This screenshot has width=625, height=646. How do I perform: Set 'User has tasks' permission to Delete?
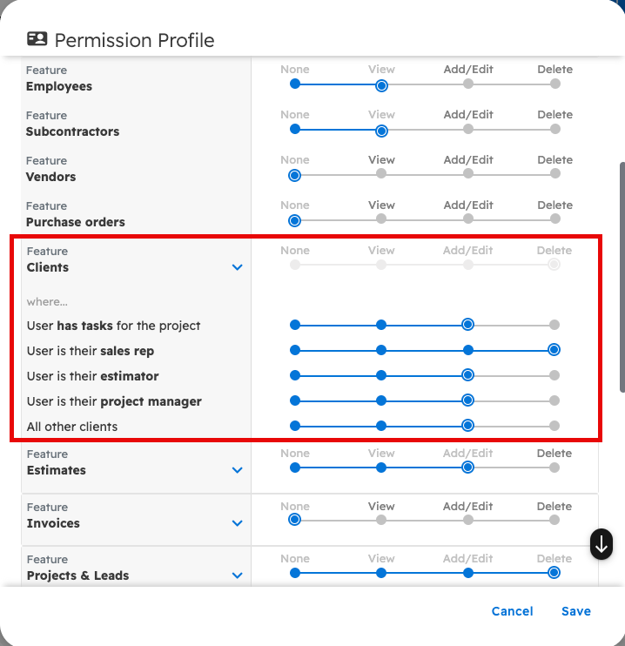554,325
